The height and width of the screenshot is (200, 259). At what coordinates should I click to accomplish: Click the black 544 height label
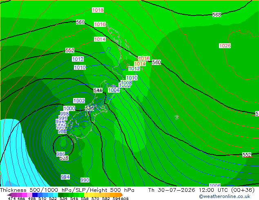pos(98,91)
